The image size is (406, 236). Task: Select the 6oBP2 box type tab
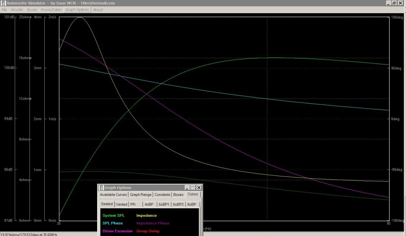(178, 204)
